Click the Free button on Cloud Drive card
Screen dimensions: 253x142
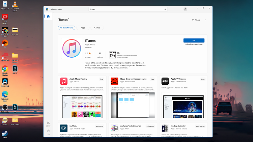tap(152, 79)
